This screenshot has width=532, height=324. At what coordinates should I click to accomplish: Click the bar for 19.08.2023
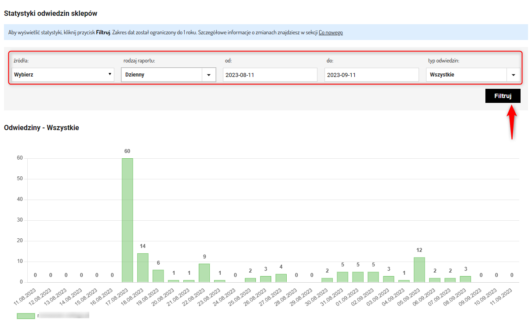coord(158,276)
